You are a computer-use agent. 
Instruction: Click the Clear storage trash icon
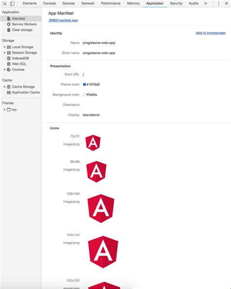click(x=9, y=30)
